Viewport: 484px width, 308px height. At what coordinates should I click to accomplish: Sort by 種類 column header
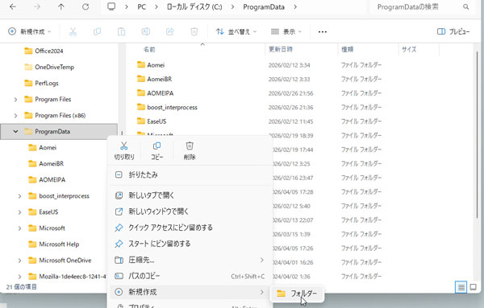pyautogui.click(x=347, y=49)
